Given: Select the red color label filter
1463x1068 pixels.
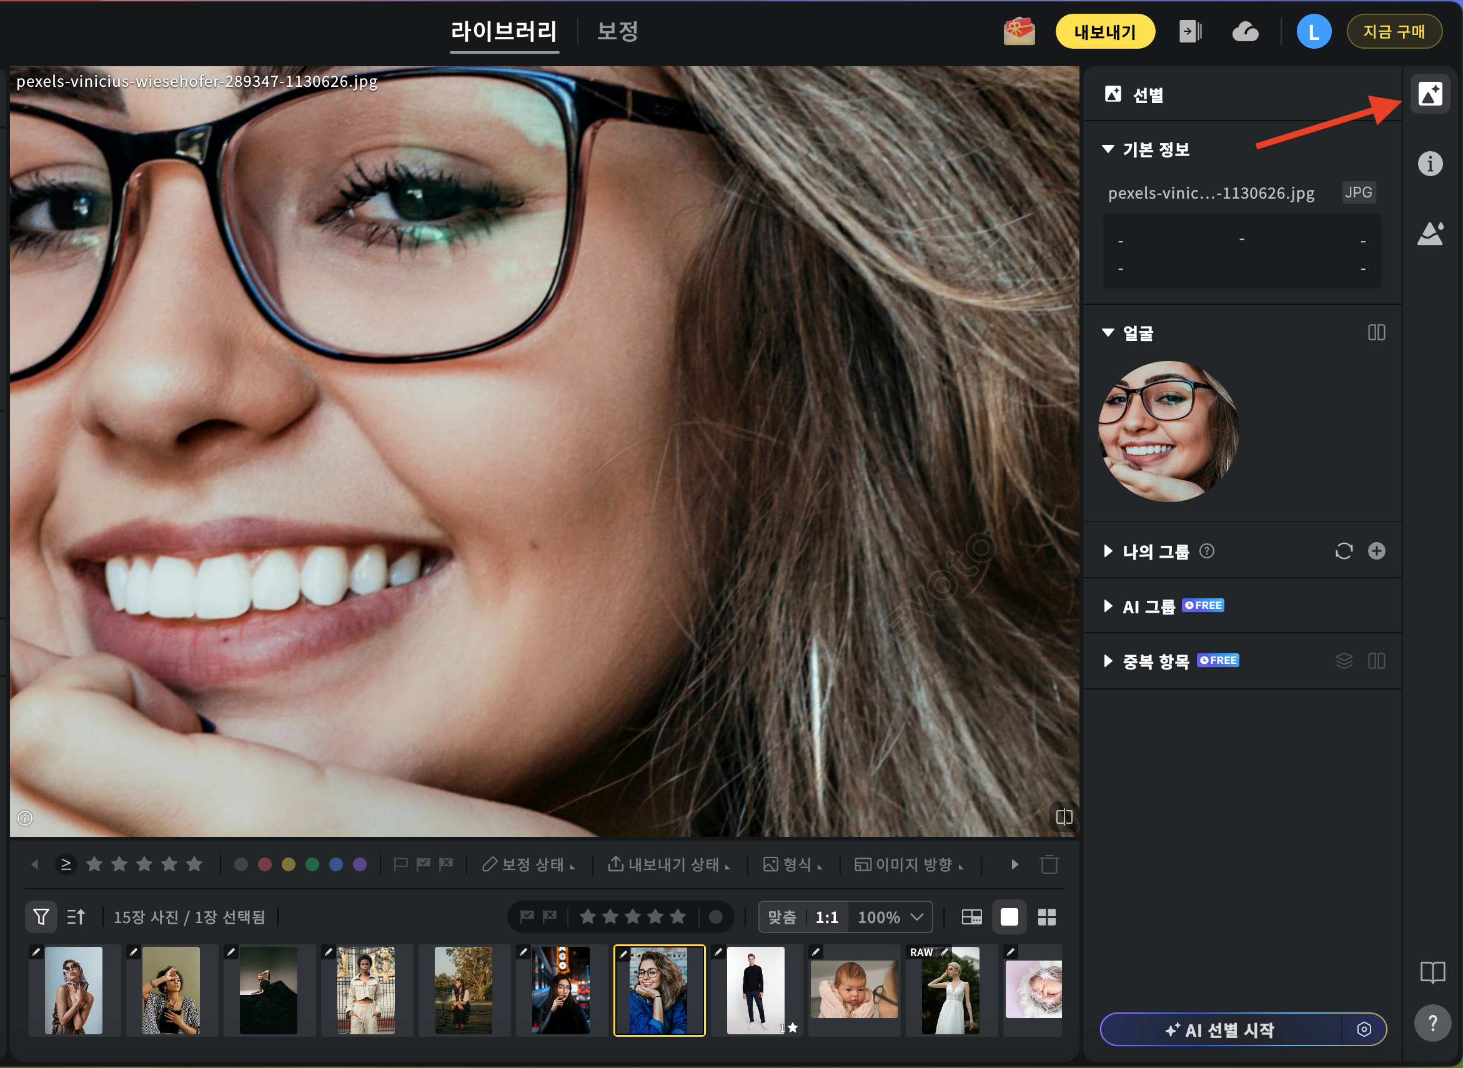Looking at the screenshot, I should 264,864.
